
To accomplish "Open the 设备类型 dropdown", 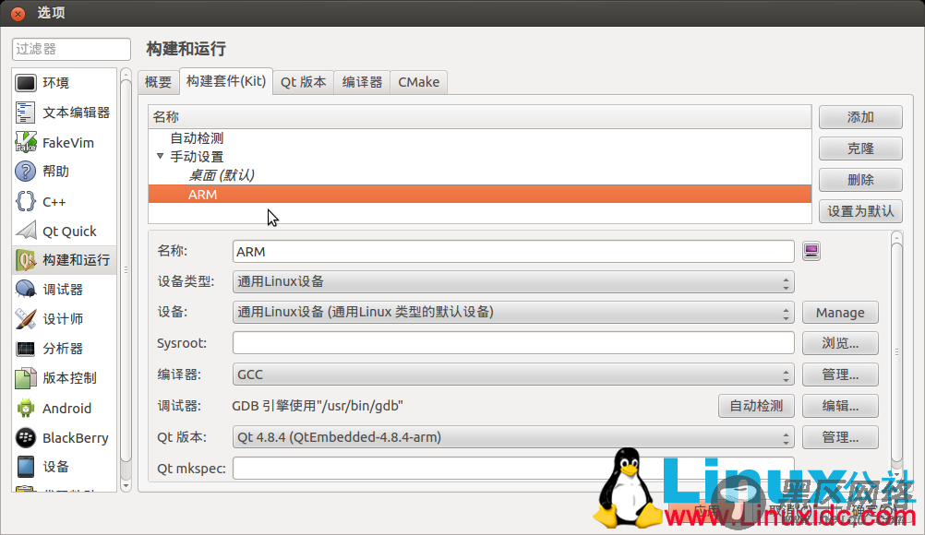I will (x=513, y=281).
